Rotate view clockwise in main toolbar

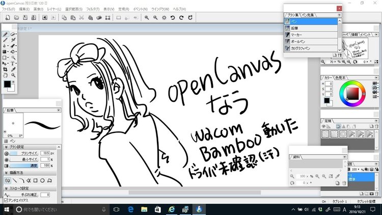click(181, 17)
